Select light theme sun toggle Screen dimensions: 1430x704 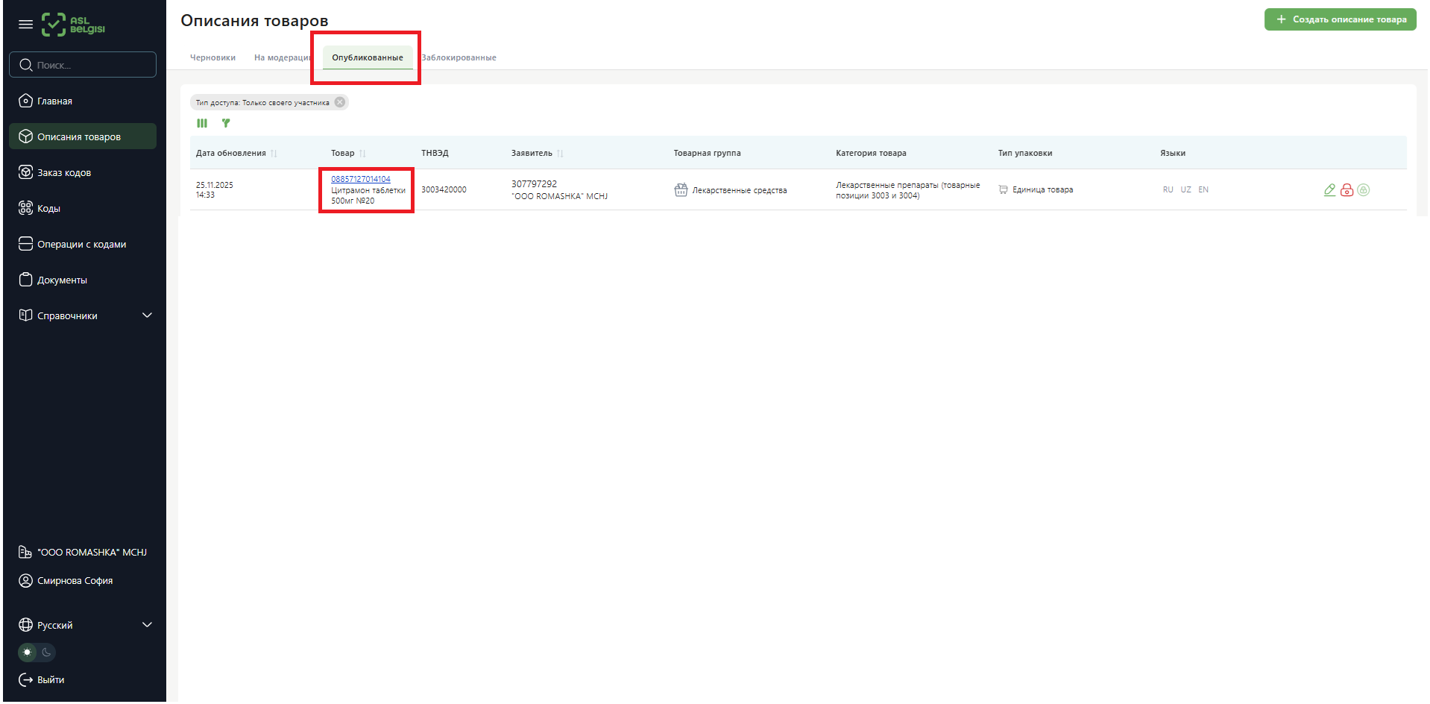tap(28, 653)
